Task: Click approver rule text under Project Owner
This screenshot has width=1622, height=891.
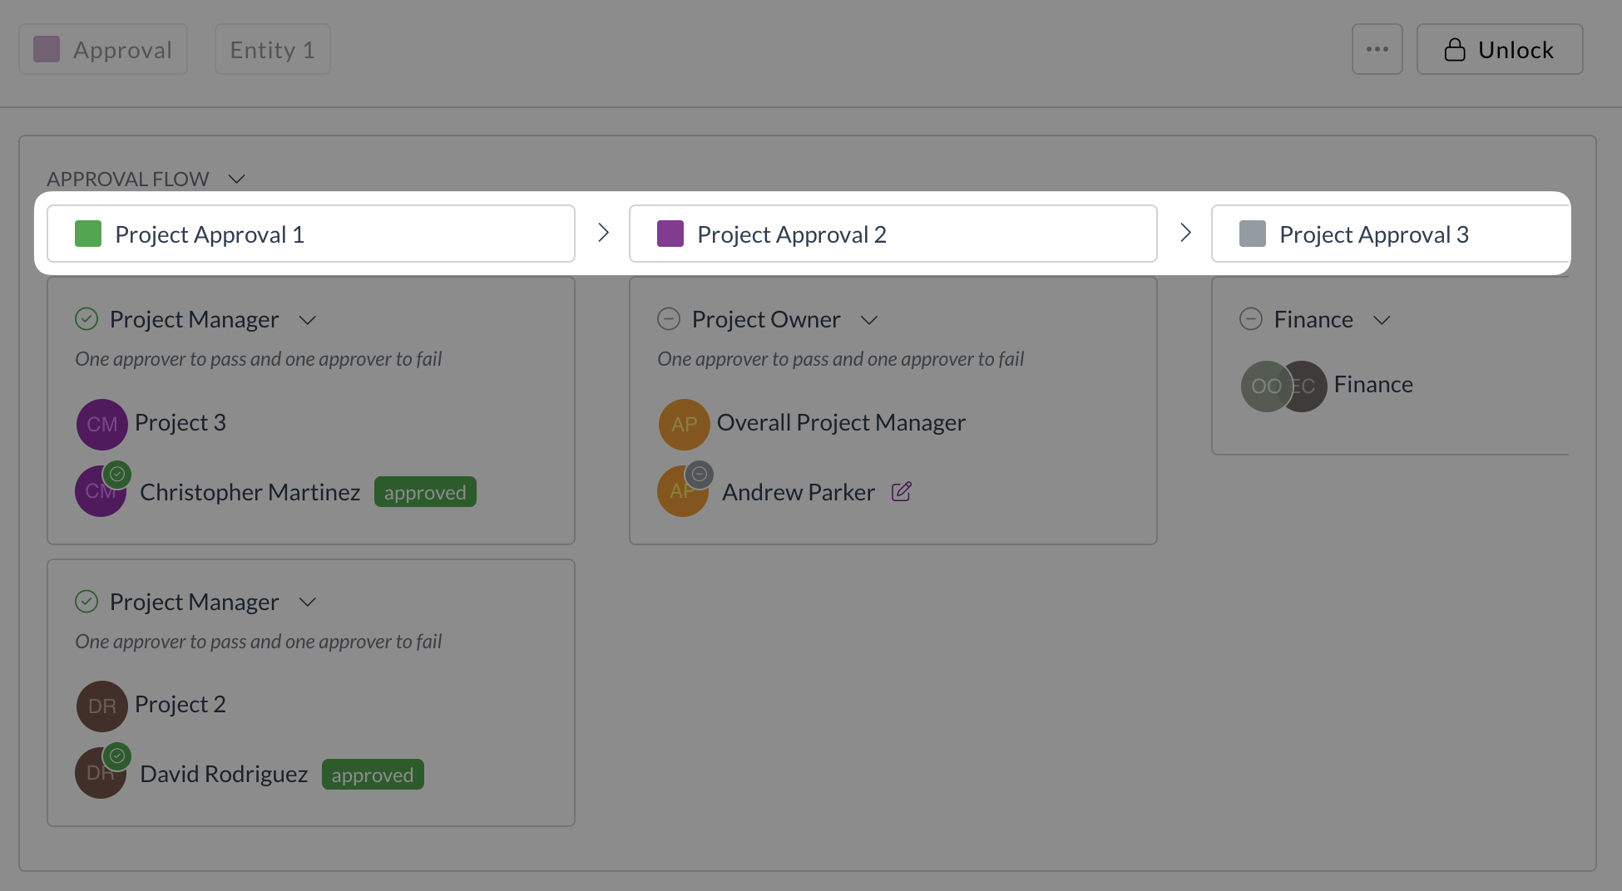Action: (x=841, y=359)
